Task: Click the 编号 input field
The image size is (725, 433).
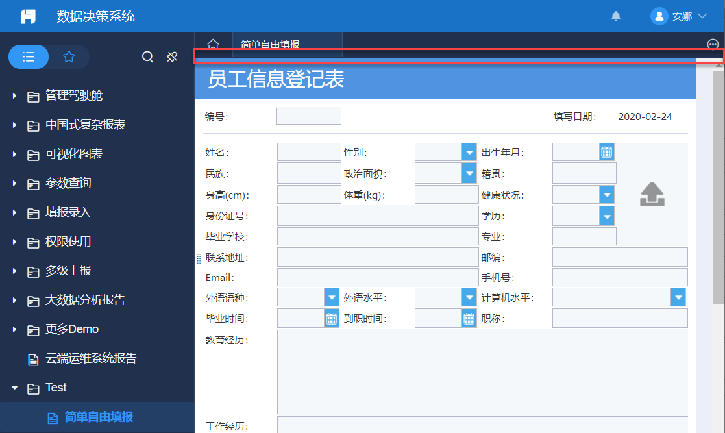Action: pos(309,116)
